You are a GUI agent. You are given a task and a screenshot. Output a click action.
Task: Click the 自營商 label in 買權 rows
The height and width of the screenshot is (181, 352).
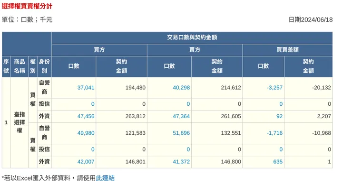pos(44,88)
